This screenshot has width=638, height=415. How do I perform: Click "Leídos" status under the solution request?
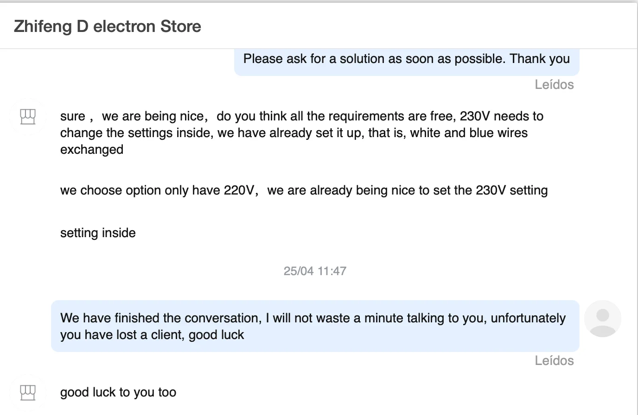coord(554,85)
